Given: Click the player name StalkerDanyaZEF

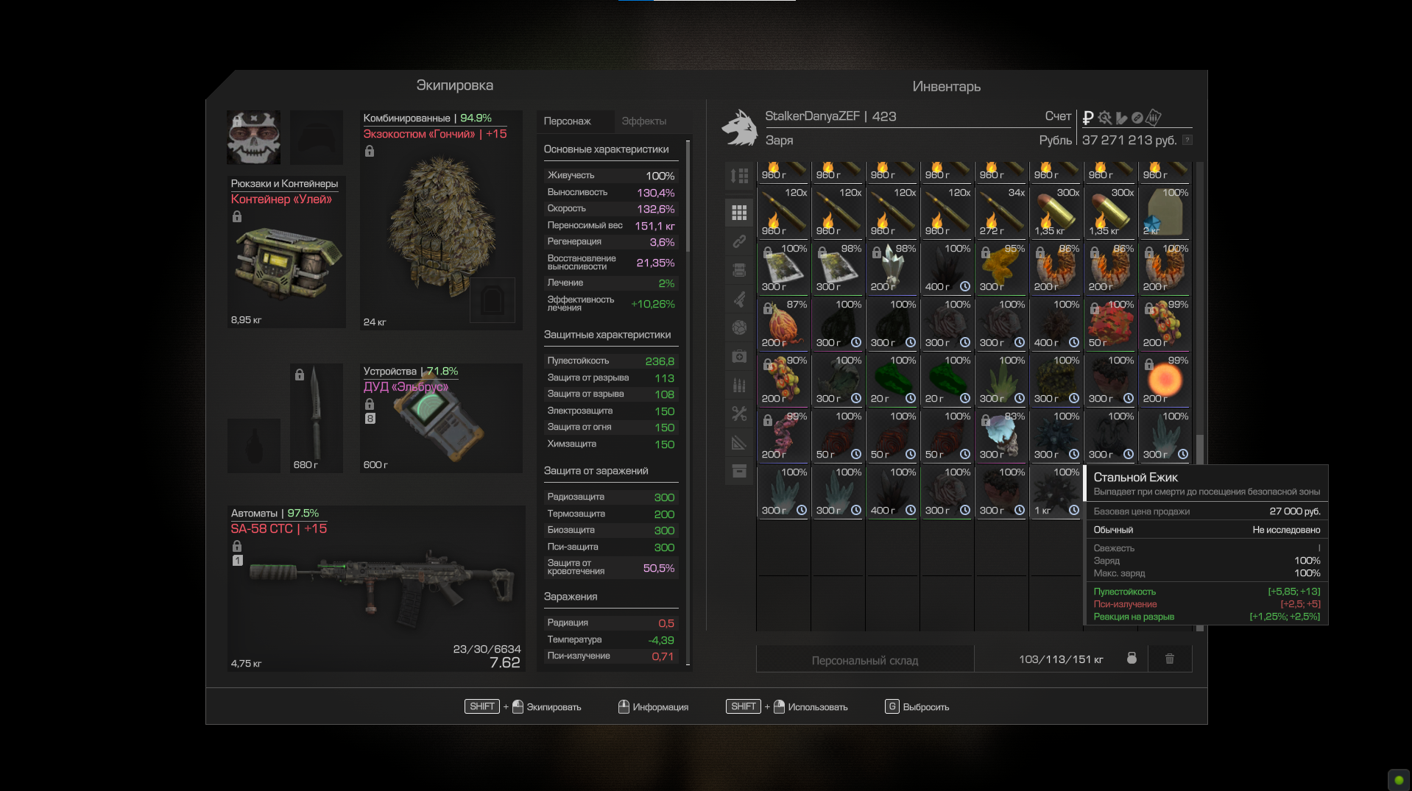Looking at the screenshot, I should (x=812, y=116).
